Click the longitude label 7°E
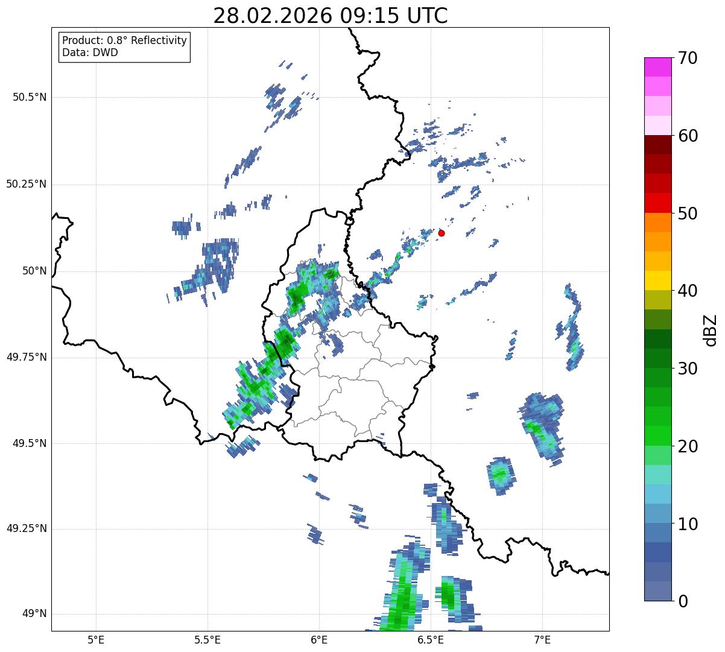The height and width of the screenshot is (652, 725). pyautogui.click(x=542, y=639)
